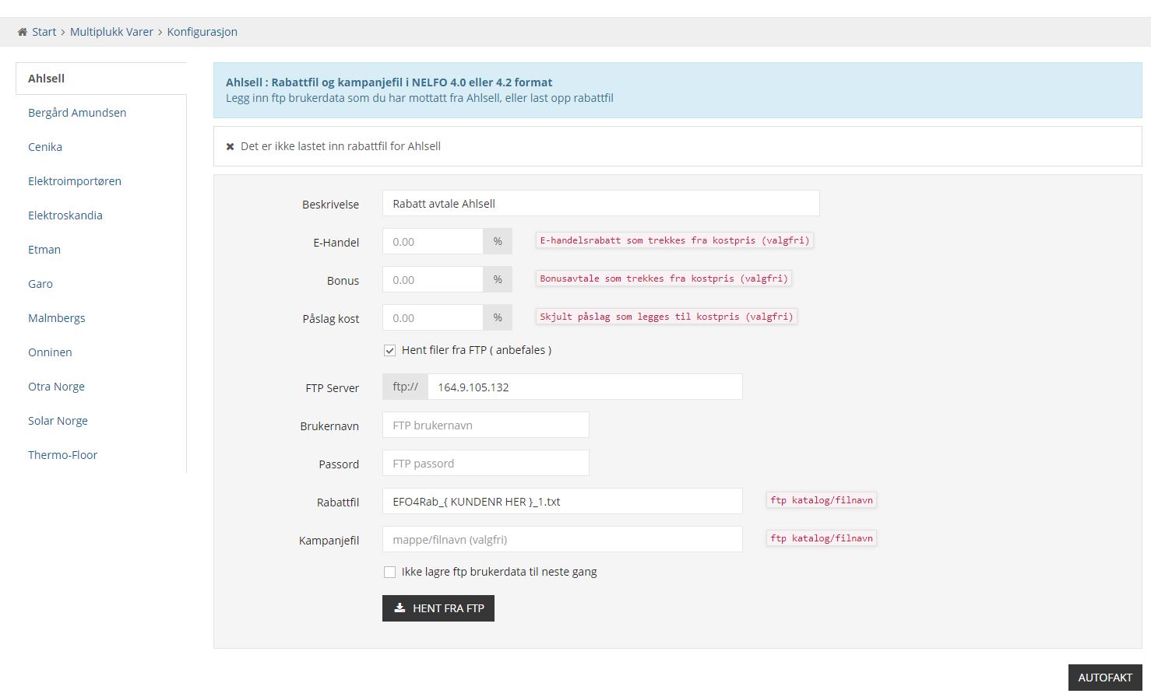
Task: Open Konfigurasjon breadcrumb link
Action: coord(202,32)
